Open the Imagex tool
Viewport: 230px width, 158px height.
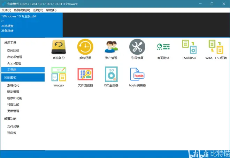[x=59, y=74]
